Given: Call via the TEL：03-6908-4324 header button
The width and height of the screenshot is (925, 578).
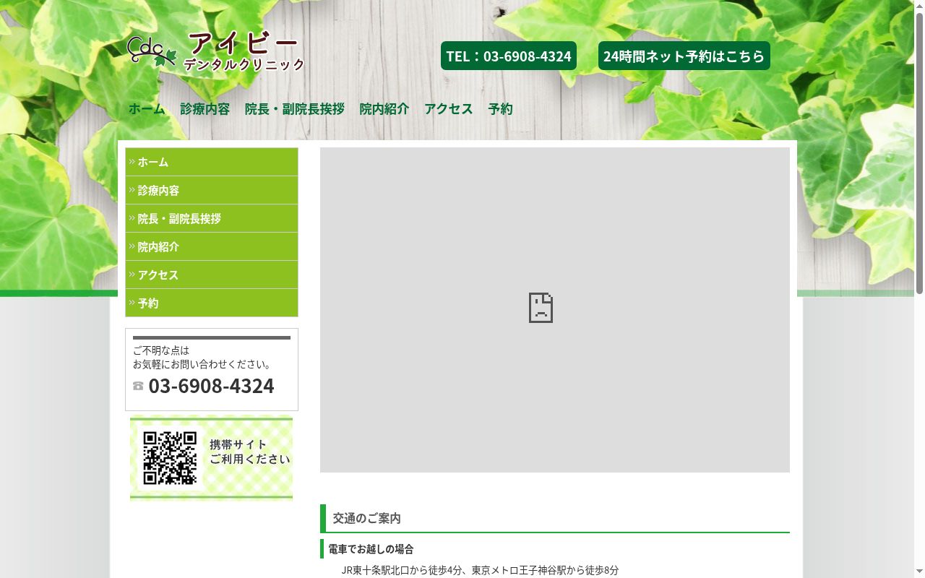Looking at the screenshot, I should coord(509,56).
